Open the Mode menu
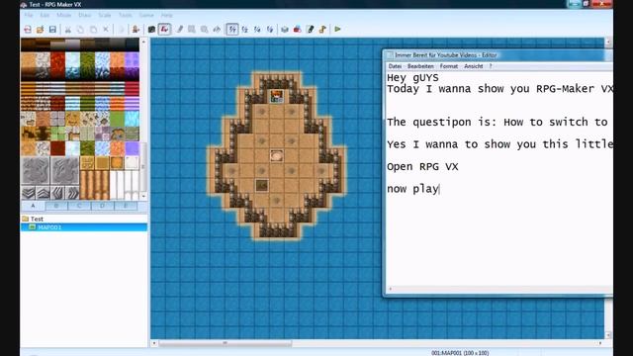 [63, 15]
